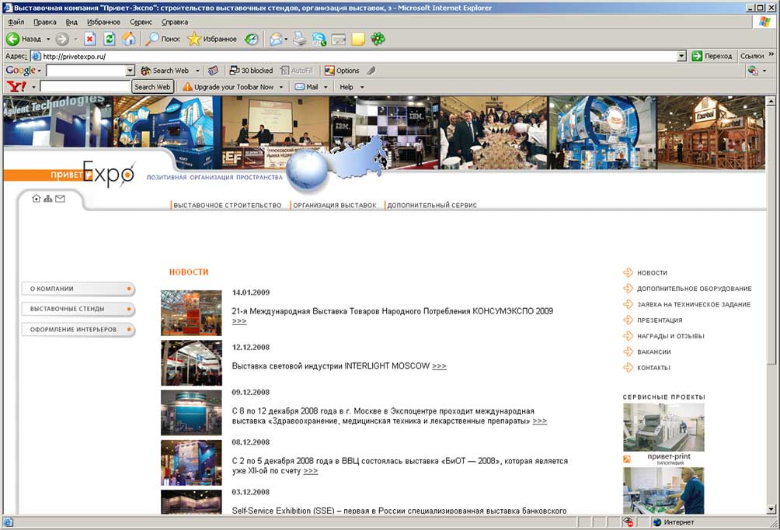Click the vertical scrollbar down arrow
The image size is (780, 530).
[x=771, y=509]
